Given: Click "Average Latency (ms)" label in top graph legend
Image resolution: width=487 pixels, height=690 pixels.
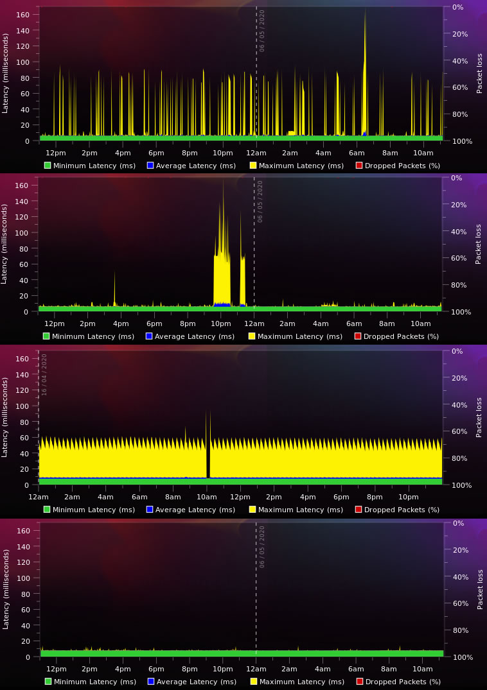Looking at the screenshot, I should click(196, 166).
